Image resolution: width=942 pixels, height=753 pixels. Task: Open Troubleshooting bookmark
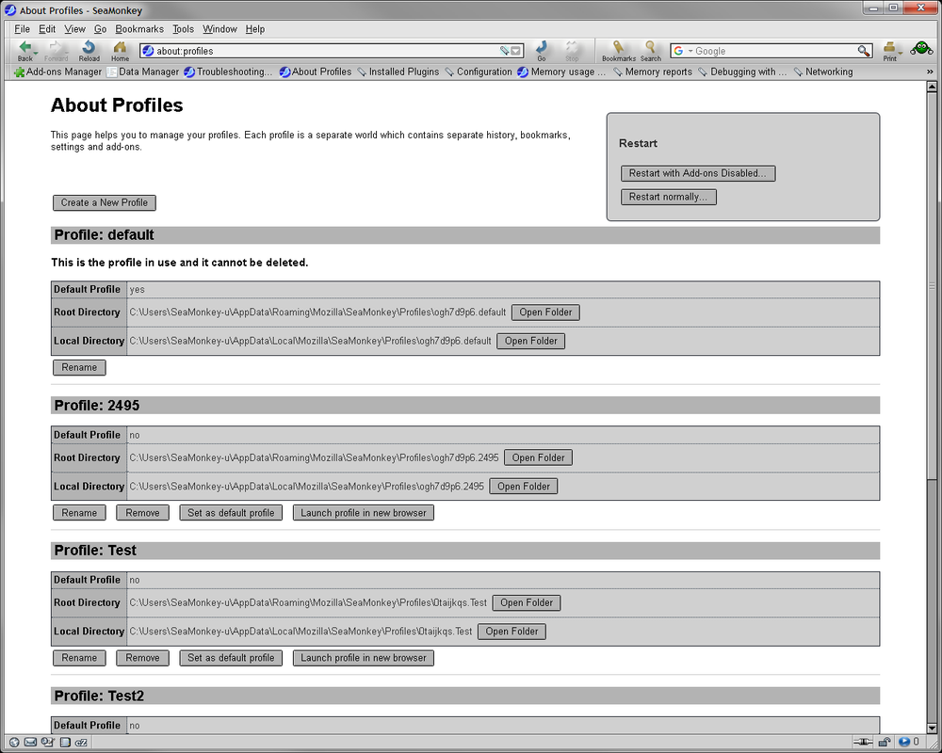[228, 72]
